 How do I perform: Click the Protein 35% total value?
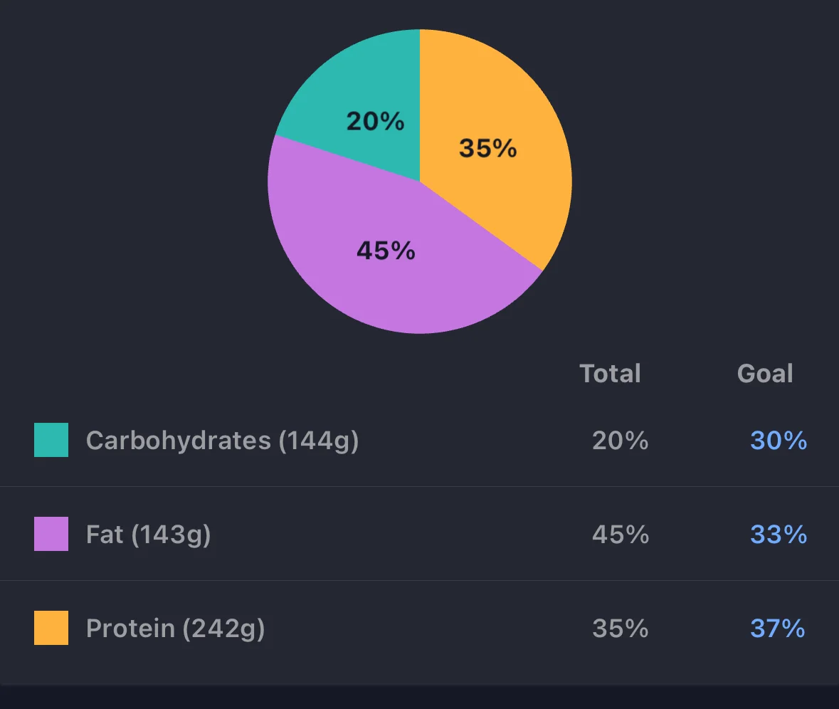coord(620,628)
